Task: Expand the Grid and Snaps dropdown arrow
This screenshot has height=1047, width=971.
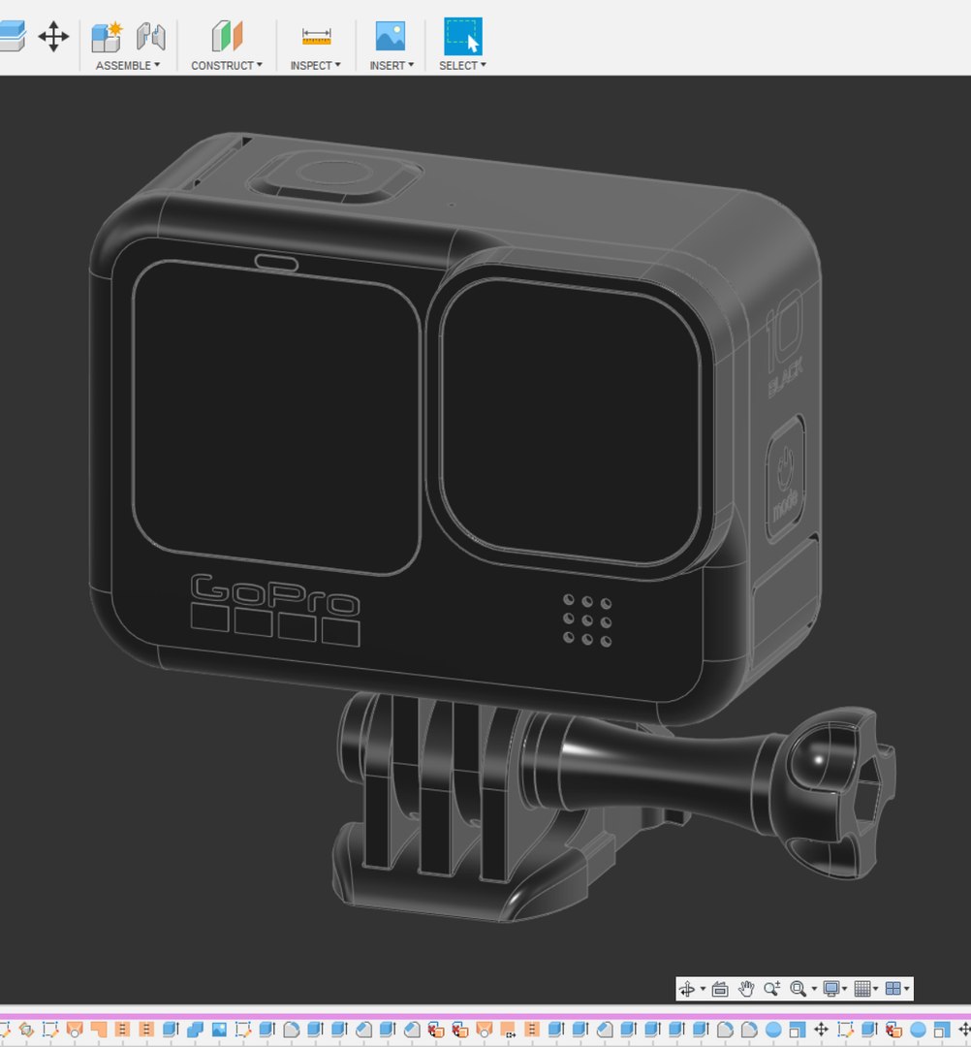Action: [x=876, y=989]
